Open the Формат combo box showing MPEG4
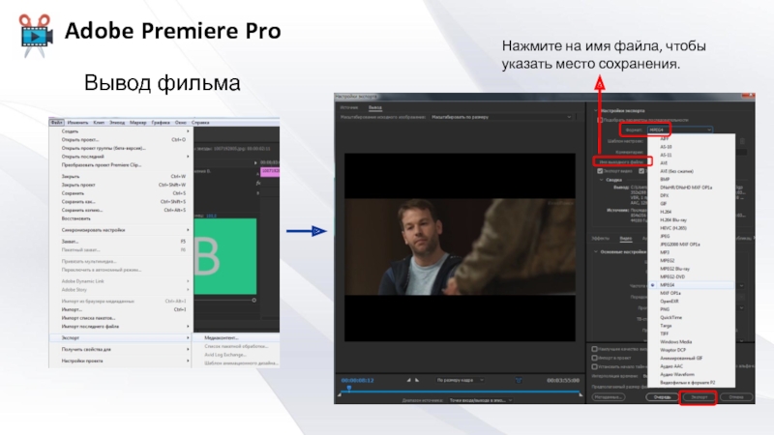The height and width of the screenshot is (435, 774). click(680, 130)
